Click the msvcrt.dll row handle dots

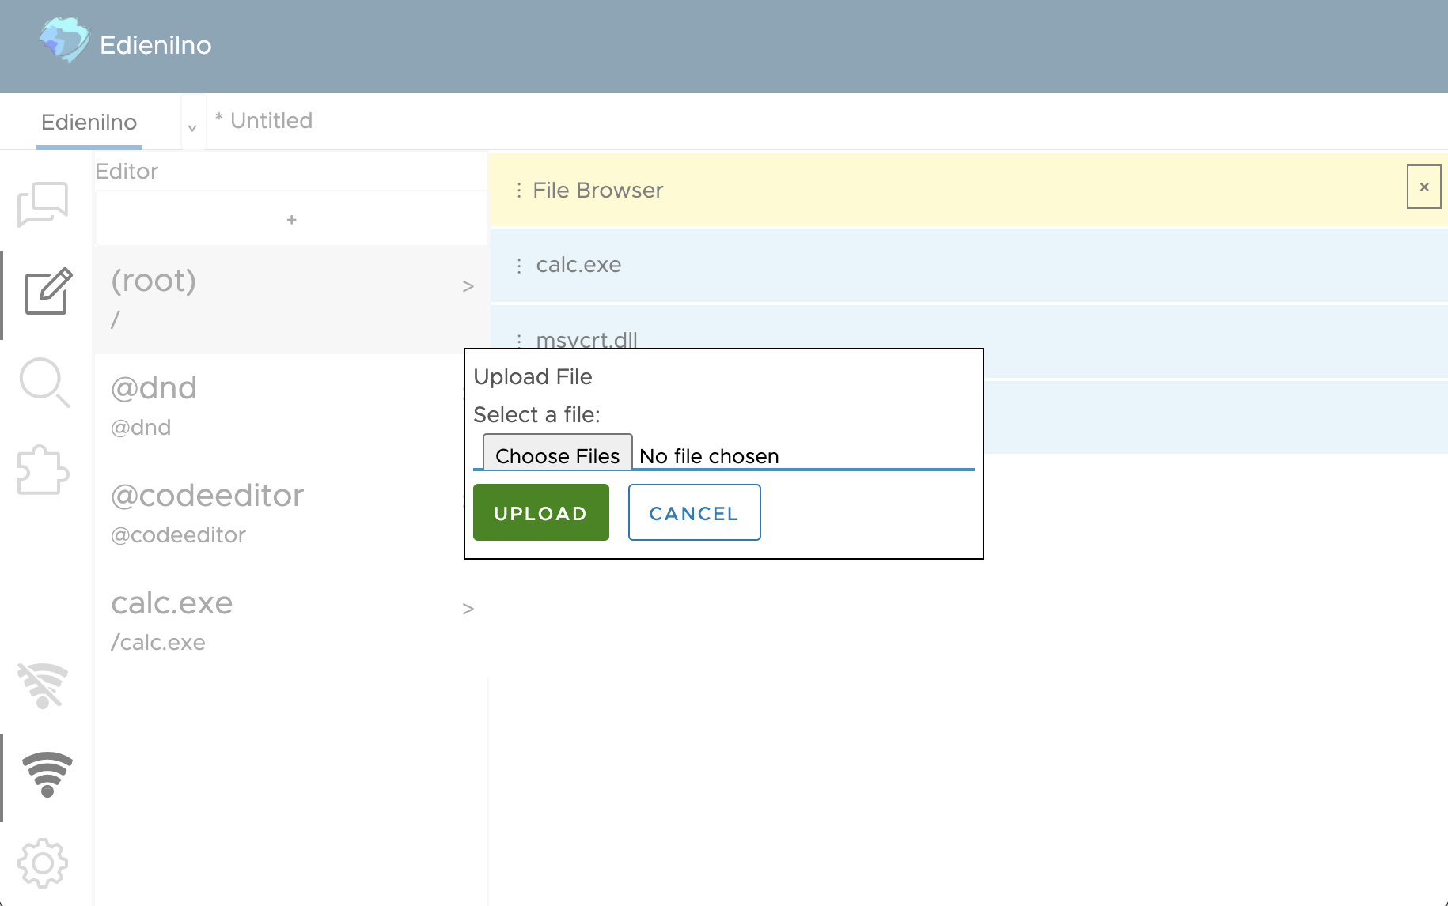(519, 341)
